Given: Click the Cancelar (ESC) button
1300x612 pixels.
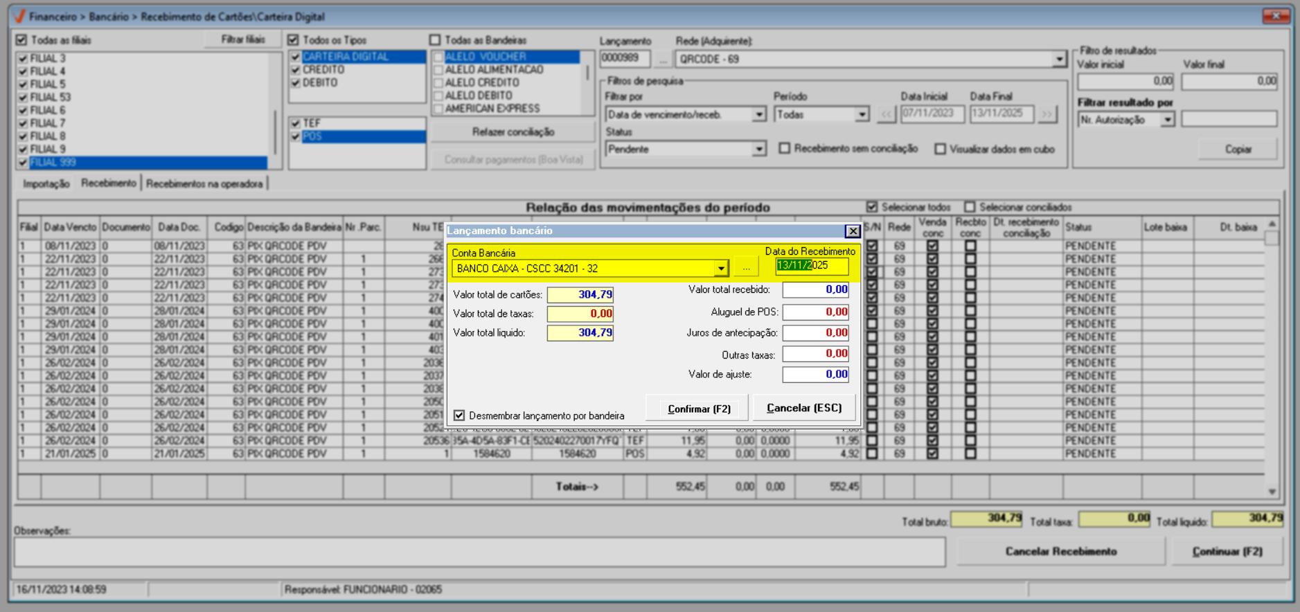Looking at the screenshot, I should tap(804, 408).
